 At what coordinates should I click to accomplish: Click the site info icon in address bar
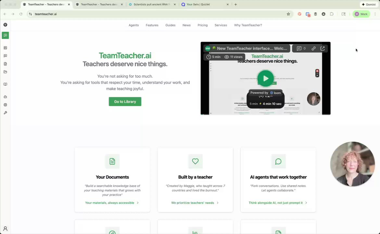(31, 14)
